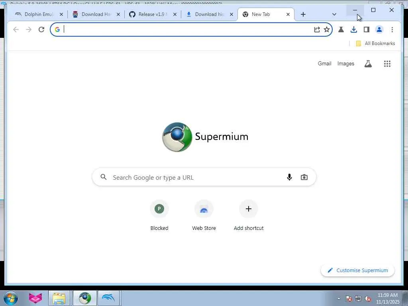Open the labs flask icon in toolbar
The width and height of the screenshot is (408, 306).
point(341,29)
